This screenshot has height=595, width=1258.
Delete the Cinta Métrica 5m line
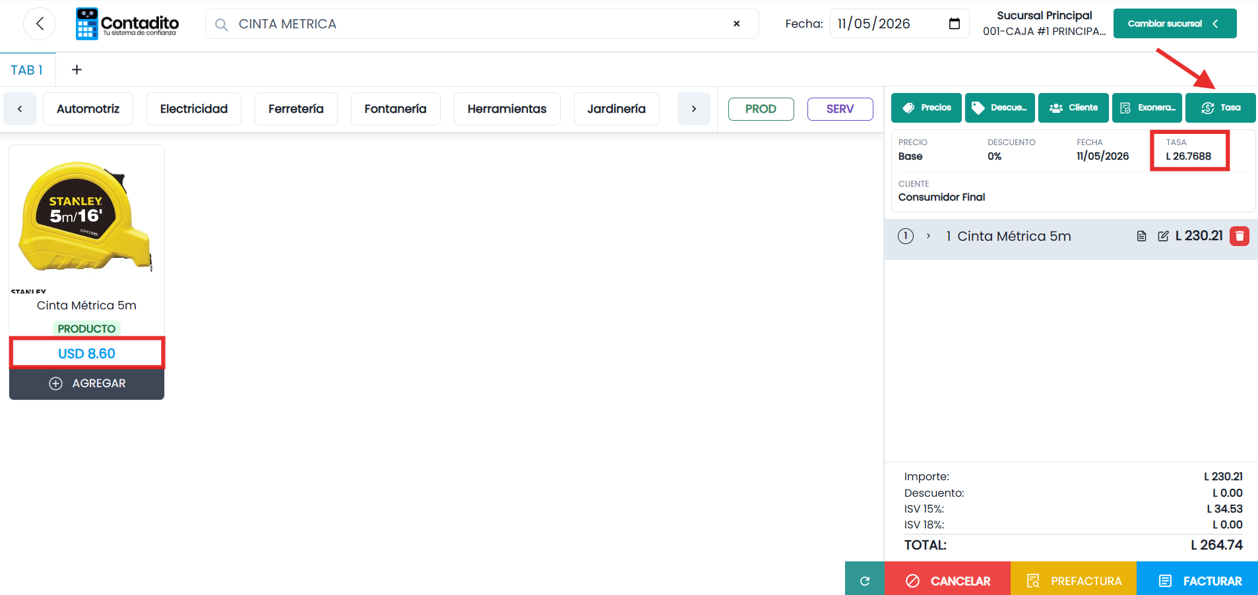[x=1239, y=236]
